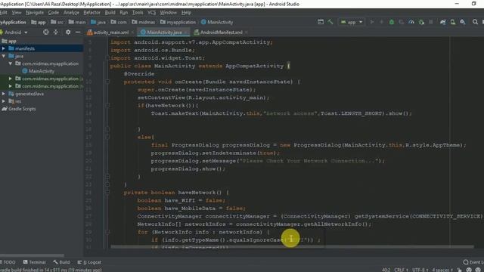
Task: Expand the manifests folder arrow
Action: coord(3,48)
